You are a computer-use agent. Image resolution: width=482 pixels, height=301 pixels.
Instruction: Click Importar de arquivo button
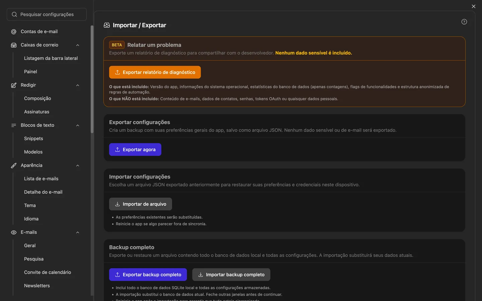[141, 204]
